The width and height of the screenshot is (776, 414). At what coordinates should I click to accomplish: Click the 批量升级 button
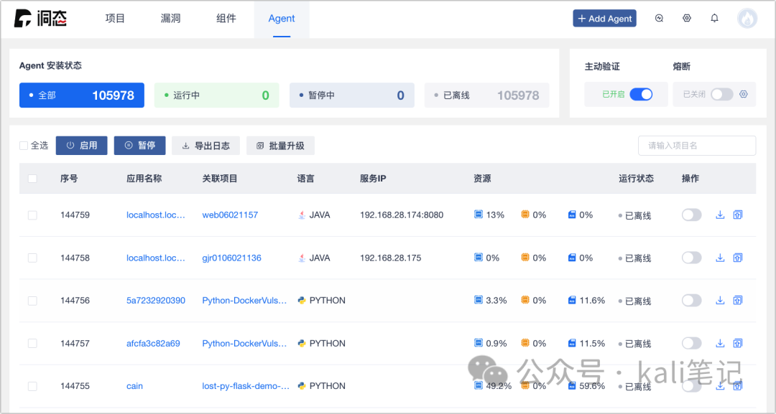281,145
